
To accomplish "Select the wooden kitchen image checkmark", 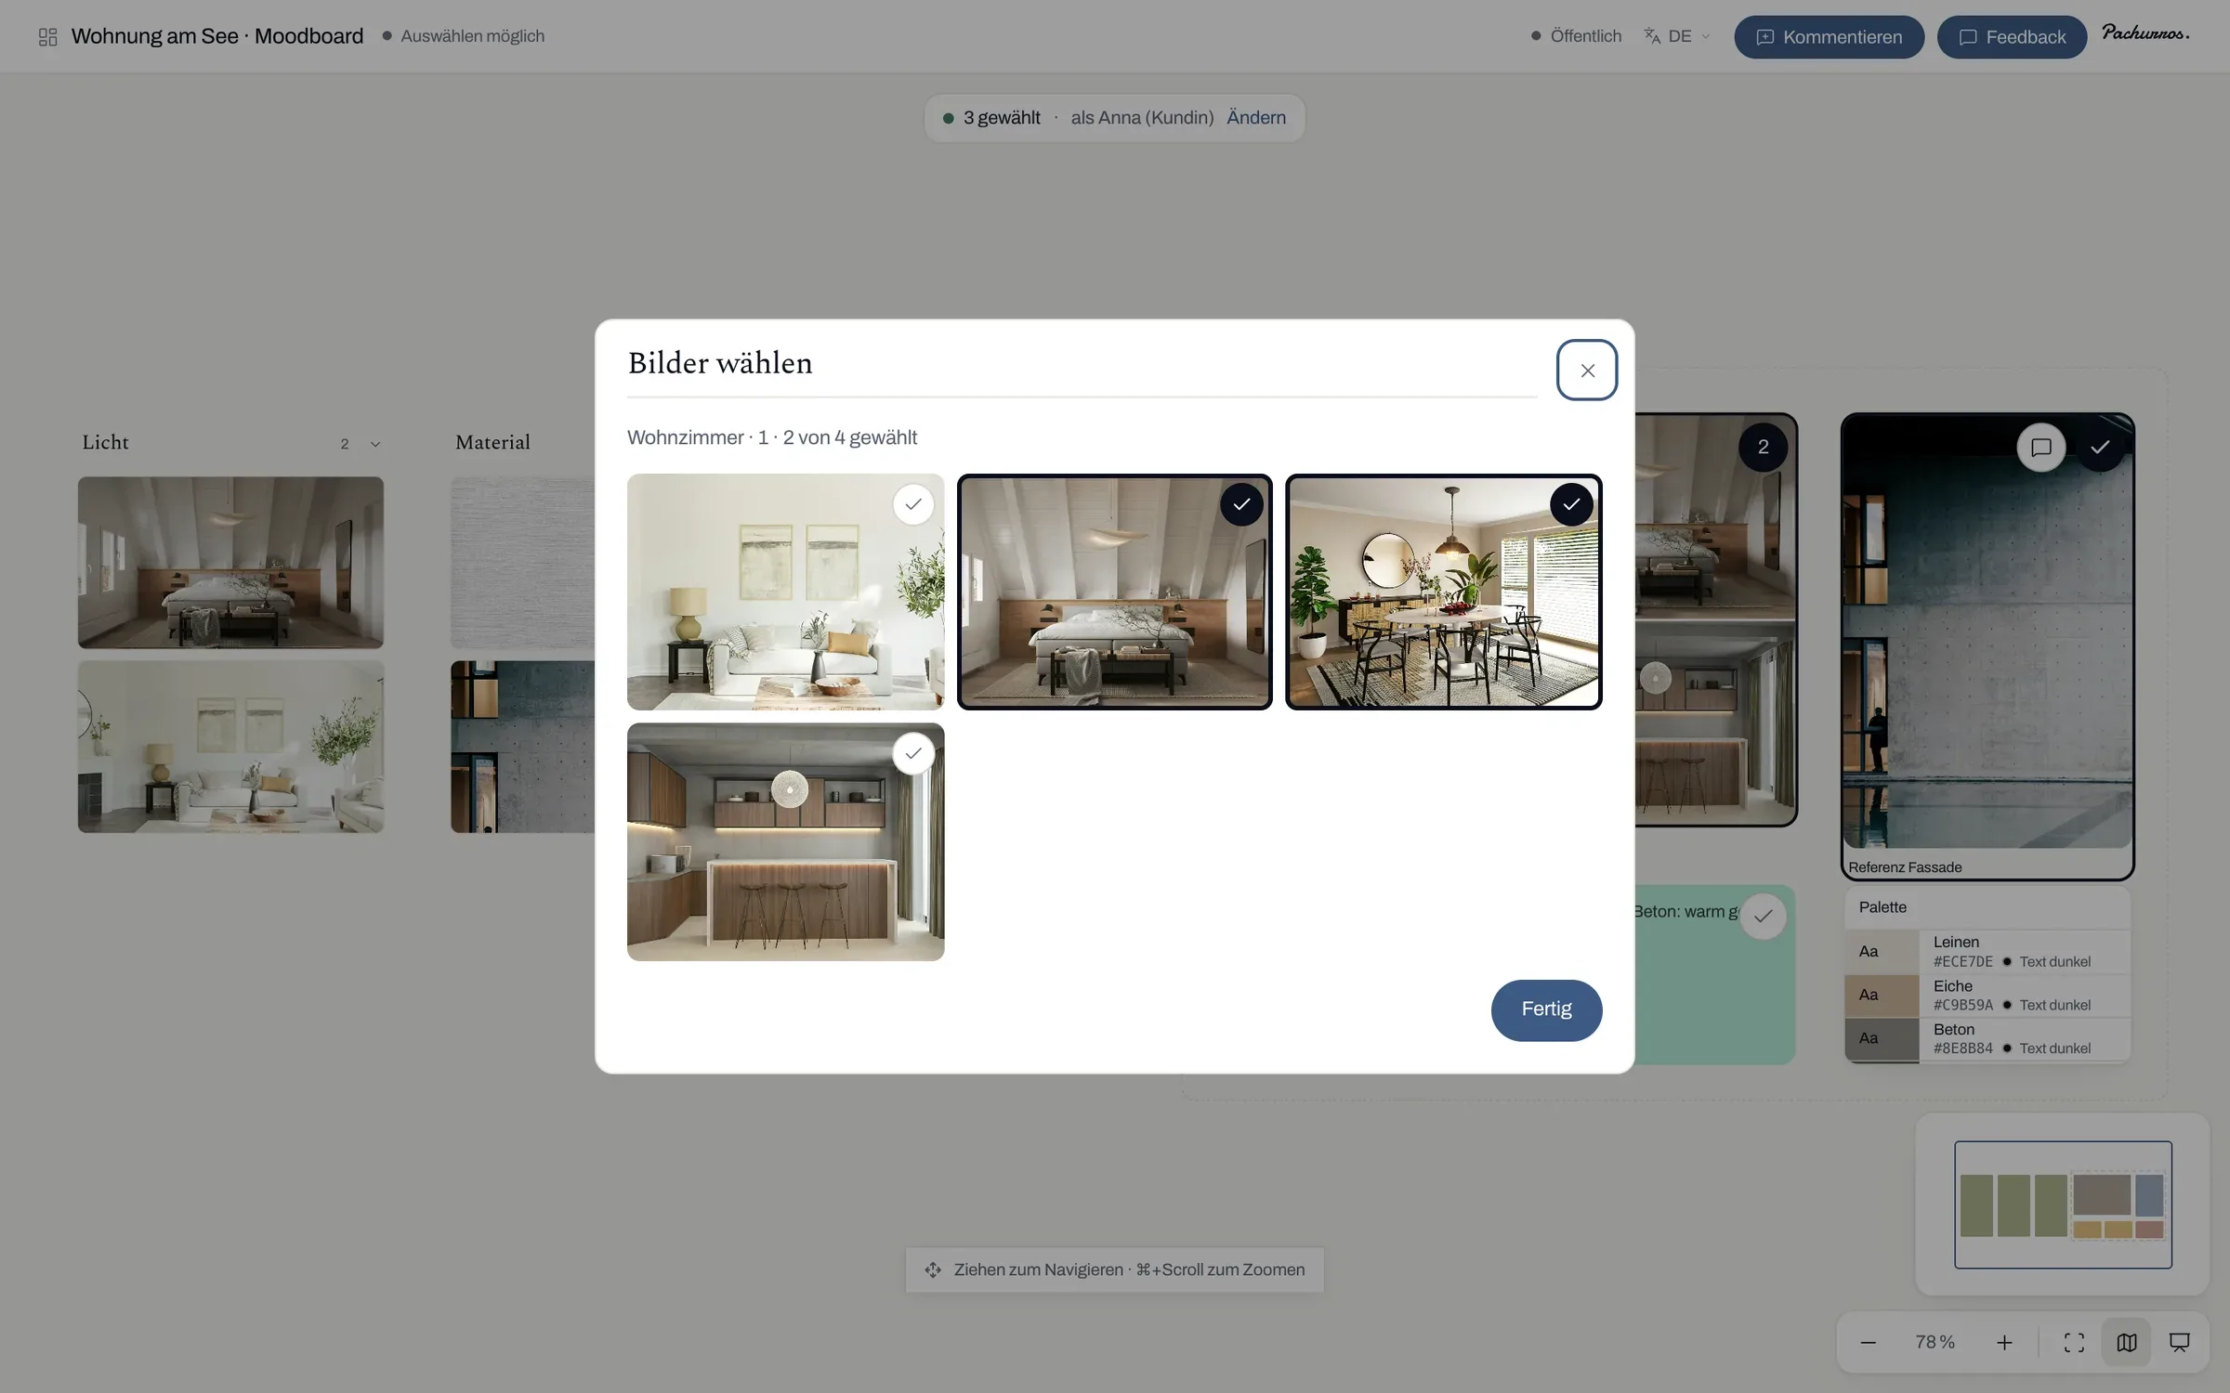I will click(x=913, y=753).
